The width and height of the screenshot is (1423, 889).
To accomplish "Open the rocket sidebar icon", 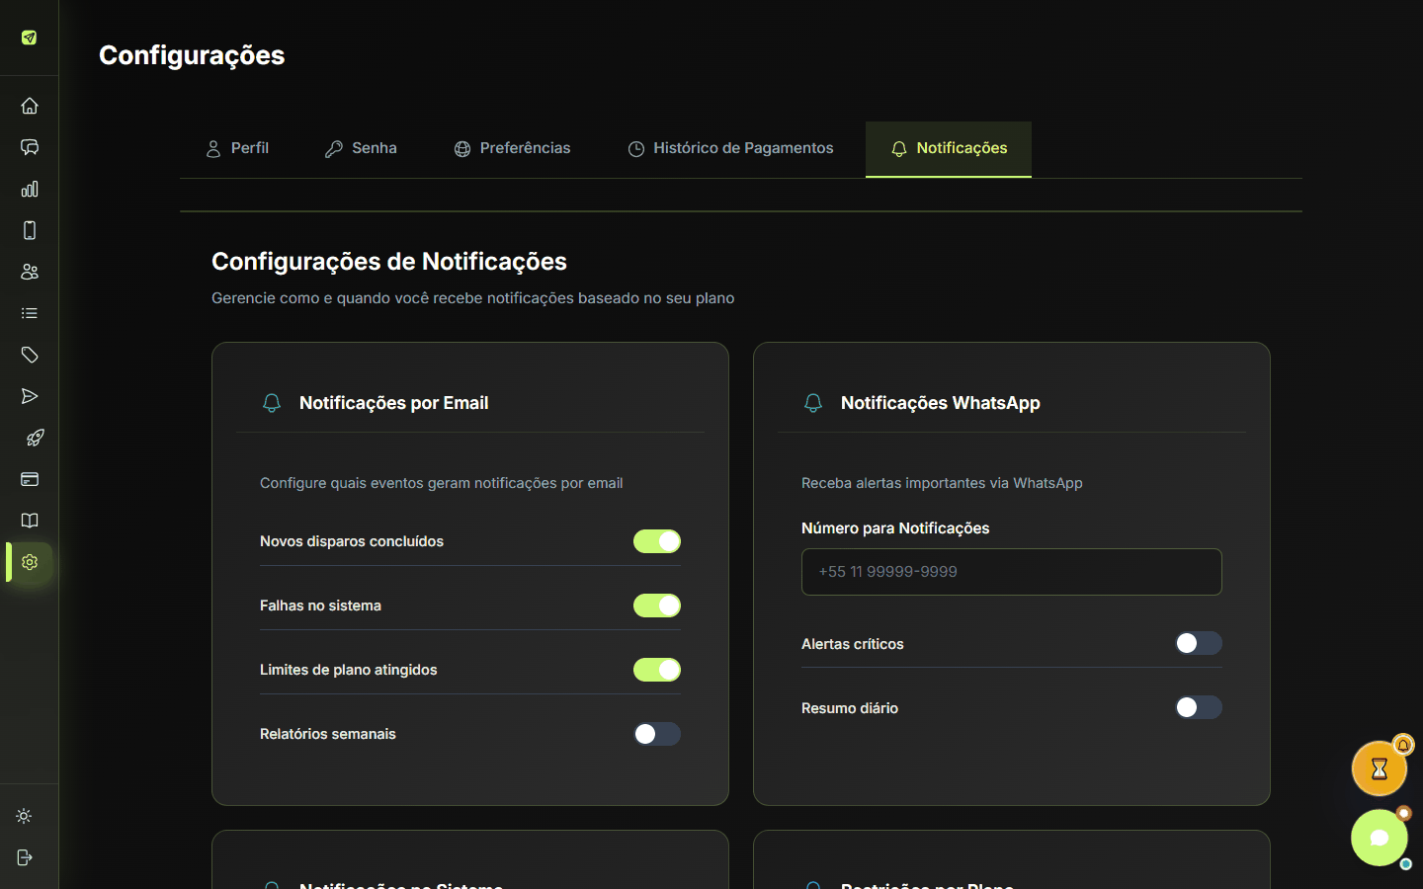I will tap(35, 438).
